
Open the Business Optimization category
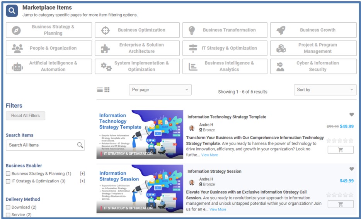pos(137,30)
